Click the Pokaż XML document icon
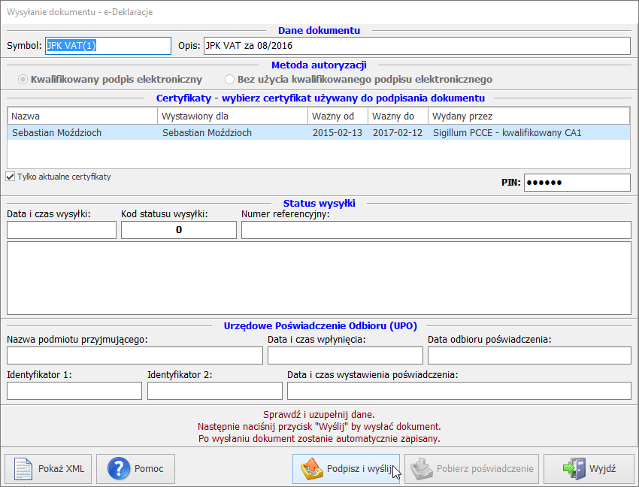The height and width of the screenshot is (487, 639). click(x=24, y=469)
